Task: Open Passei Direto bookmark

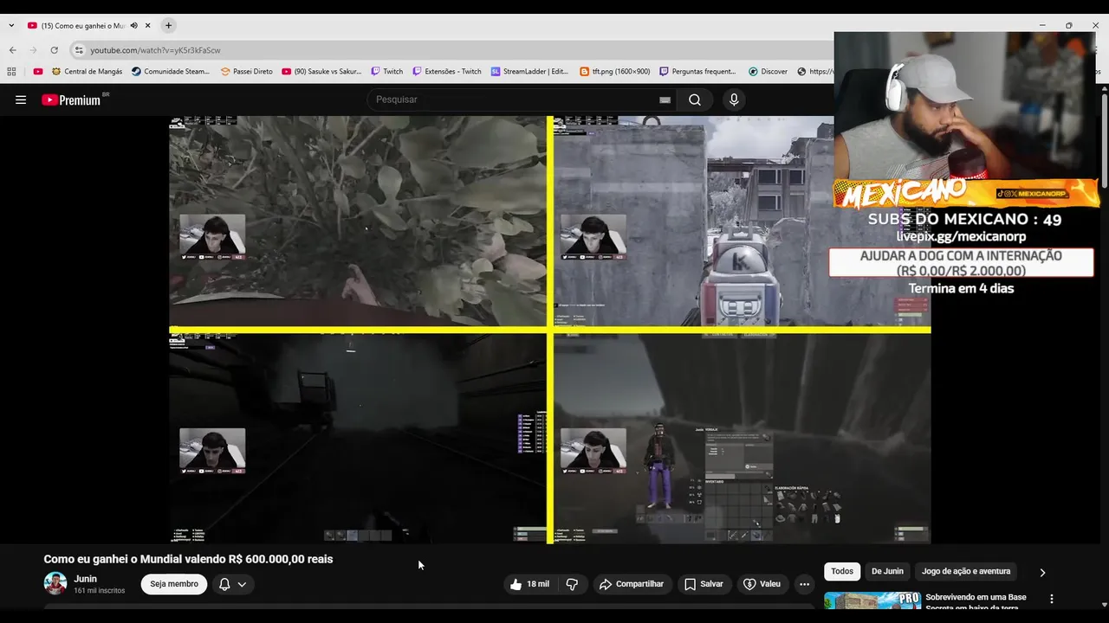Action: (x=247, y=72)
